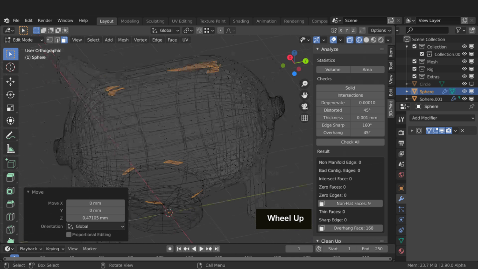The width and height of the screenshot is (478, 269).
Task: Enable Proportional Editing checkbox
Action: (x=69, y=234)
